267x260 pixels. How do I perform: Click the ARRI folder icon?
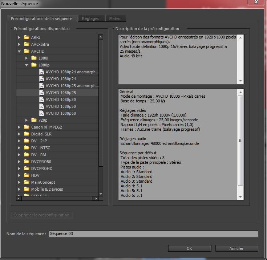[27, 37]
